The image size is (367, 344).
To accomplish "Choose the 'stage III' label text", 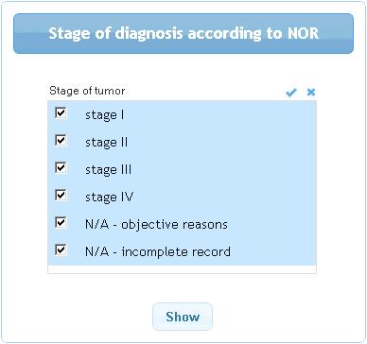I will [x=108, y=170].
